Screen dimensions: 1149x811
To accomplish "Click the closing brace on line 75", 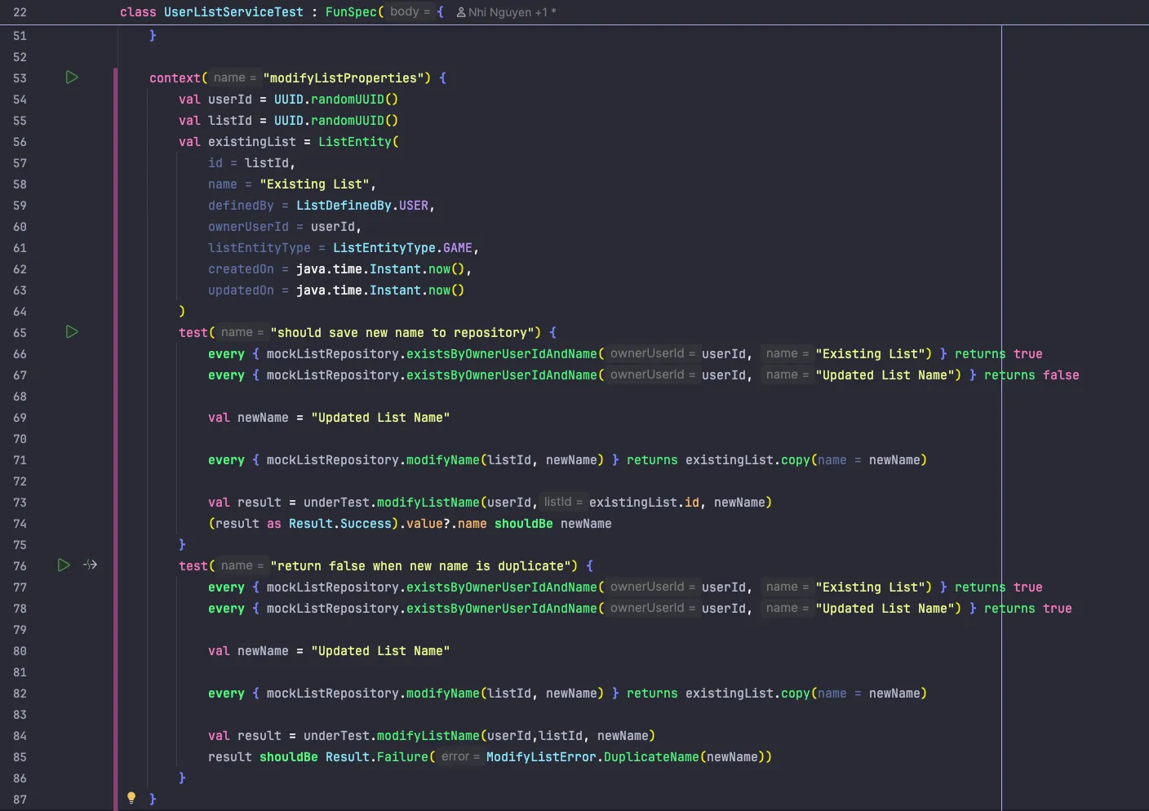I will pos(182,544).
